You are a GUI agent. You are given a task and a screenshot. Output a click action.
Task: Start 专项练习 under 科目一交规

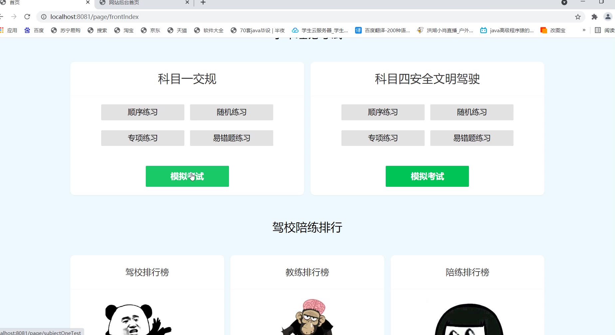(x=143, y=138)
